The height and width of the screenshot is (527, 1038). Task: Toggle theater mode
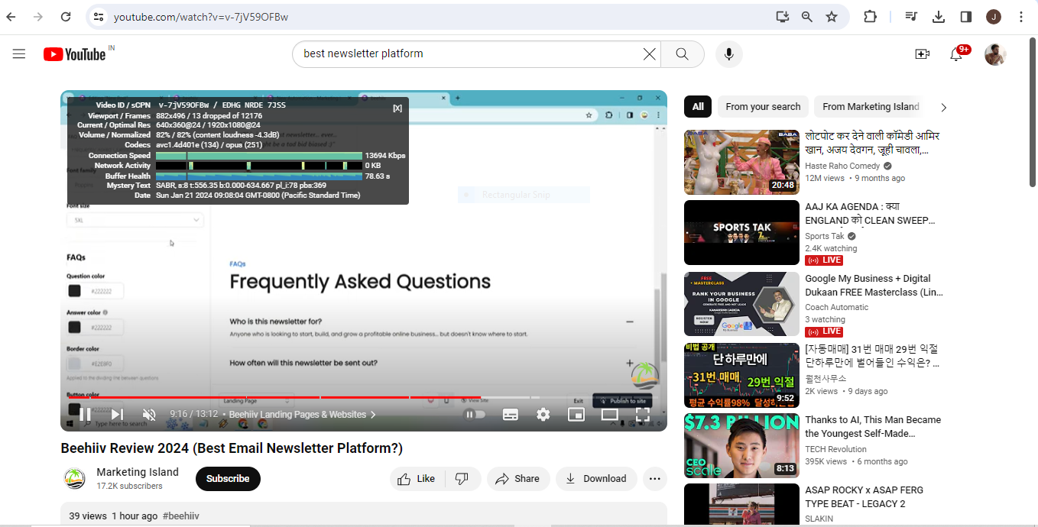[609, 414]
